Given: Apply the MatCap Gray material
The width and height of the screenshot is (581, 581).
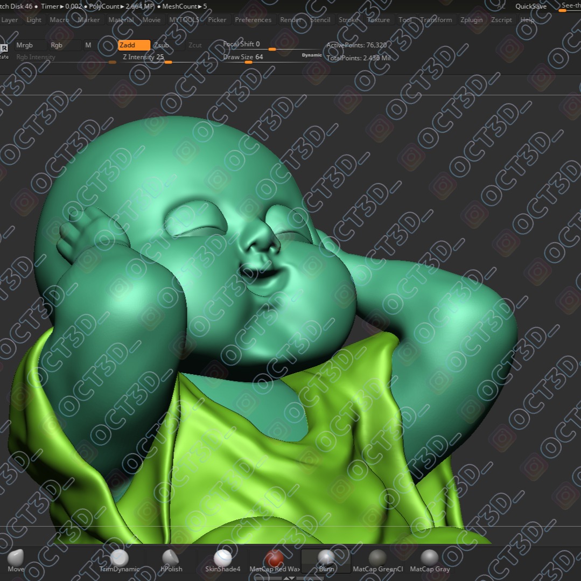Looking at the screenshot, I should point(430,560).
